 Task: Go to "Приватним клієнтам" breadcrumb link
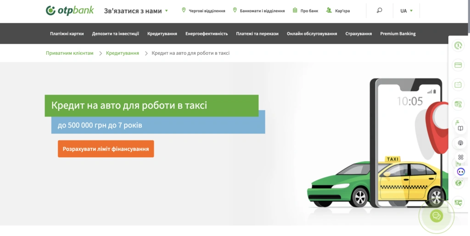[69, 53]
